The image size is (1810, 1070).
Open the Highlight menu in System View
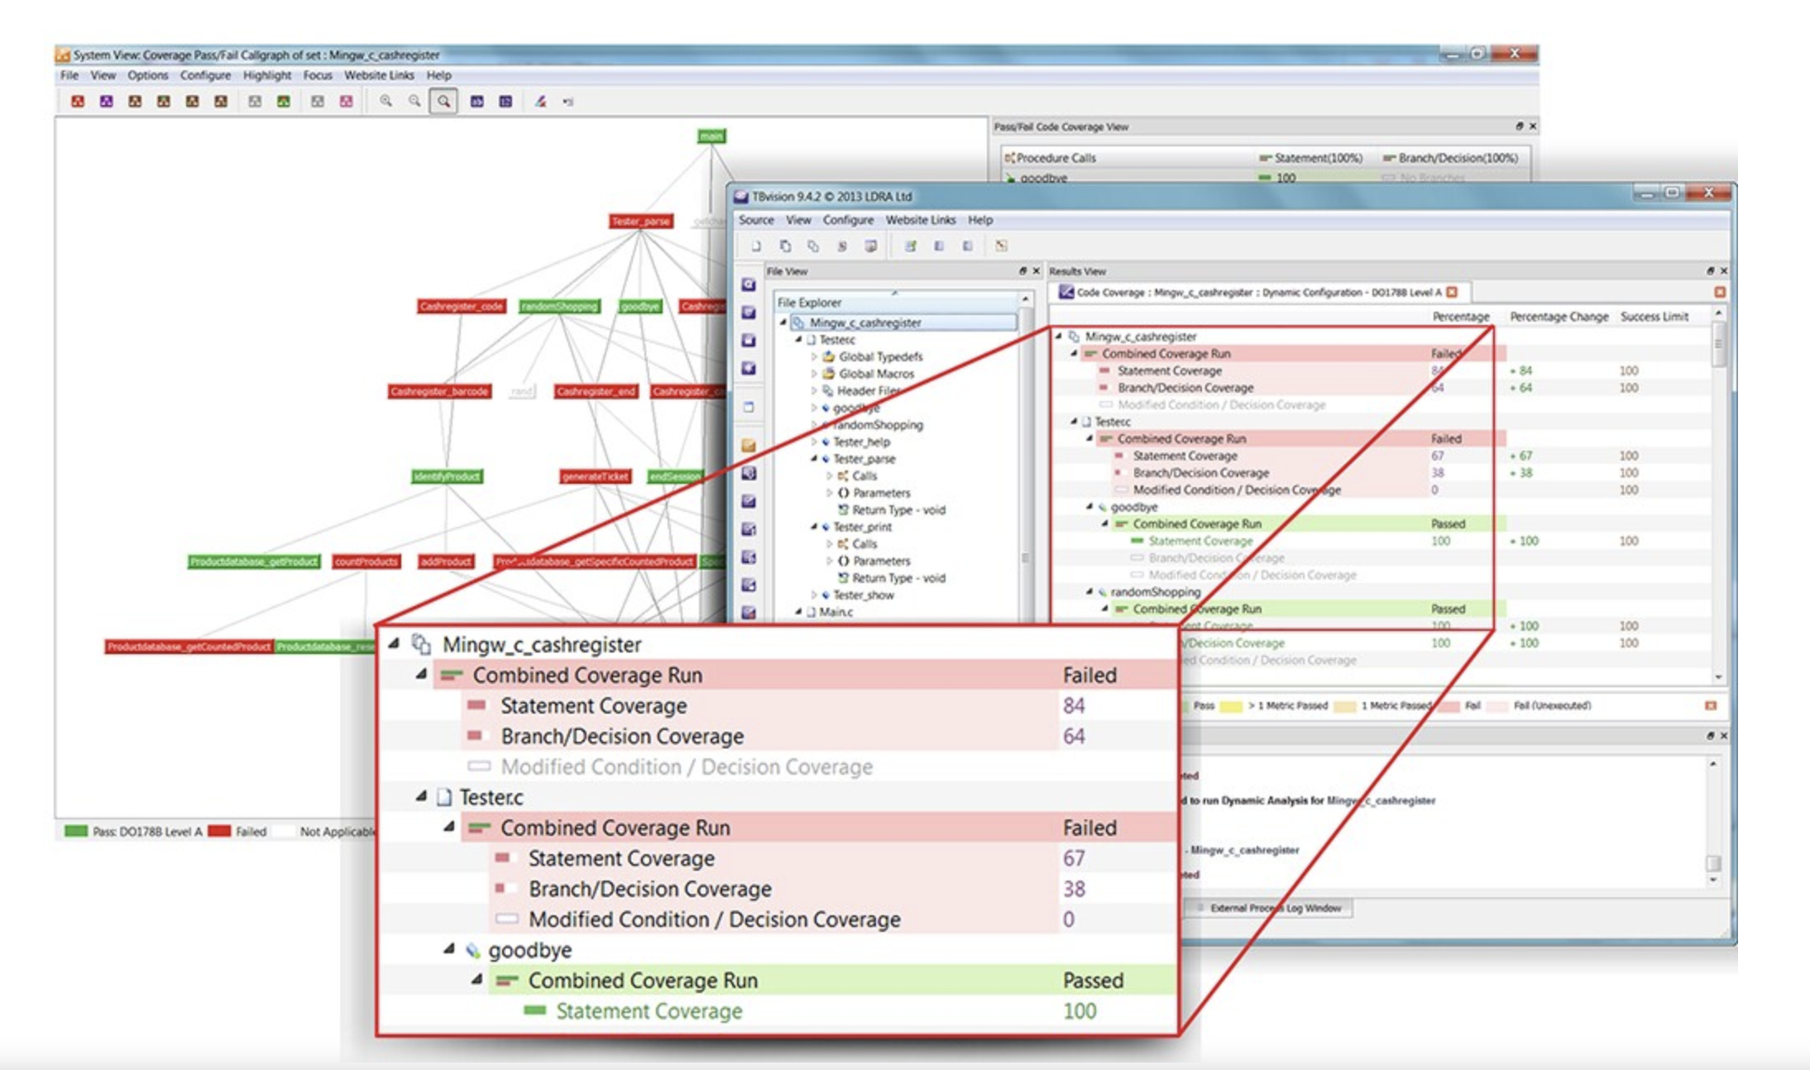[266, 75]
